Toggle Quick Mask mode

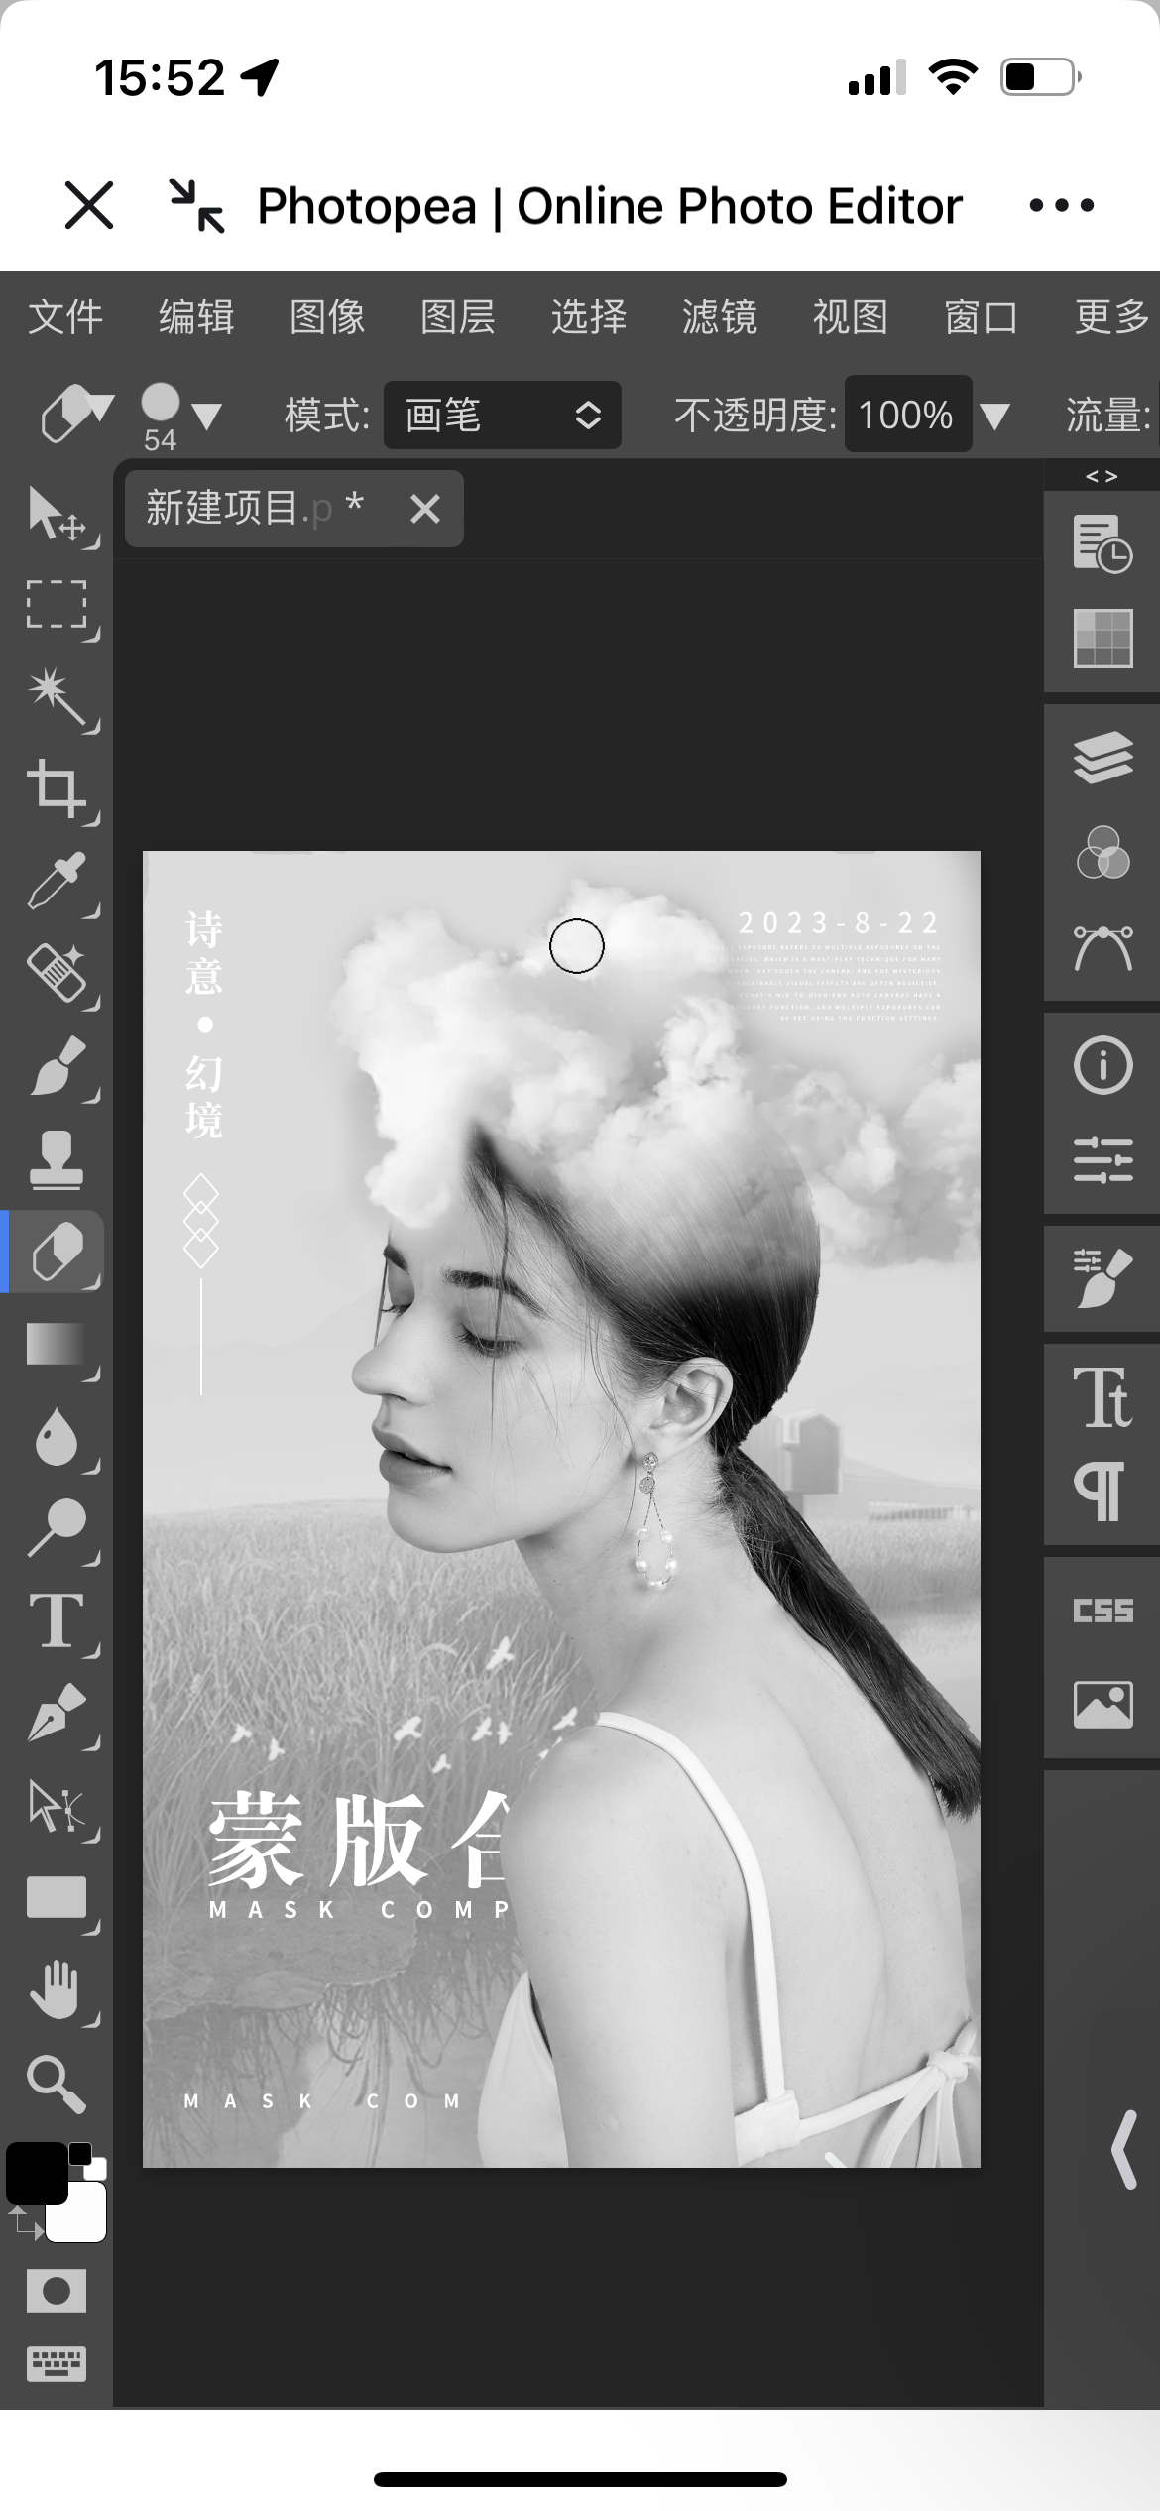click(x=57, y=2291)
